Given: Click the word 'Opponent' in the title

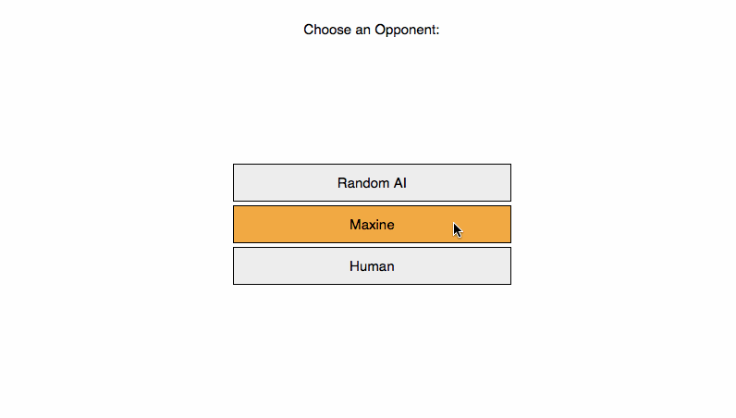Looking at the screenshot, I should click(405, 31).
